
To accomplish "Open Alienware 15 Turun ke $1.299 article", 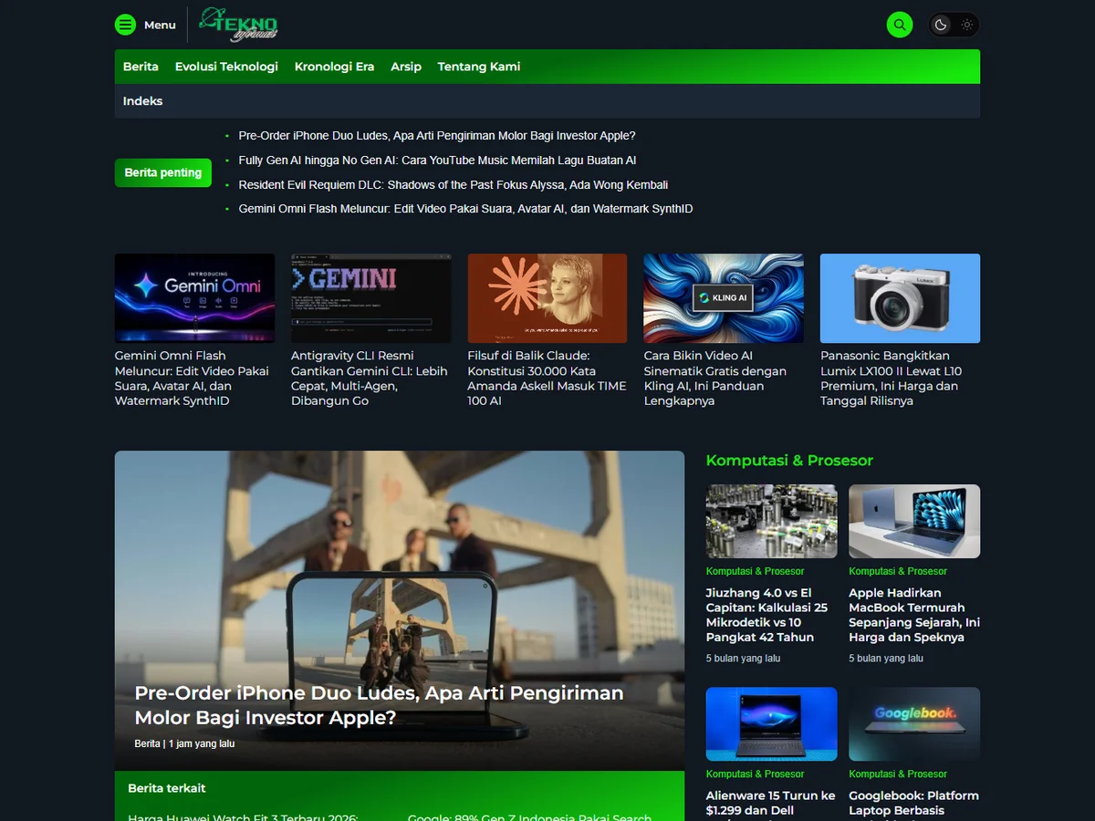I will pyautogui.click(x=771, y=804).
